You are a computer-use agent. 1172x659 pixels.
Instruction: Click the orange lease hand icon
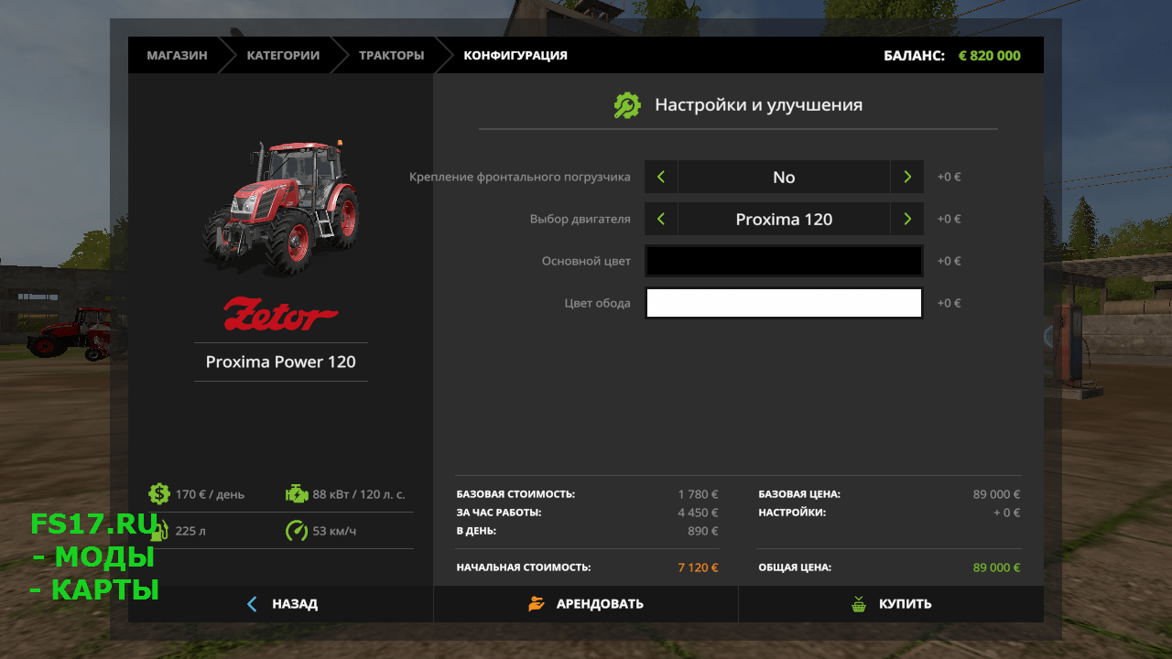(537, 604)
